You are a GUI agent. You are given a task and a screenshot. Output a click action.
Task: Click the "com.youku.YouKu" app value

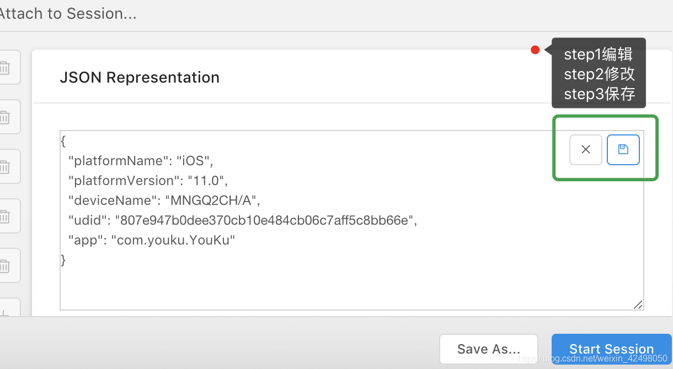click(173, 240)
